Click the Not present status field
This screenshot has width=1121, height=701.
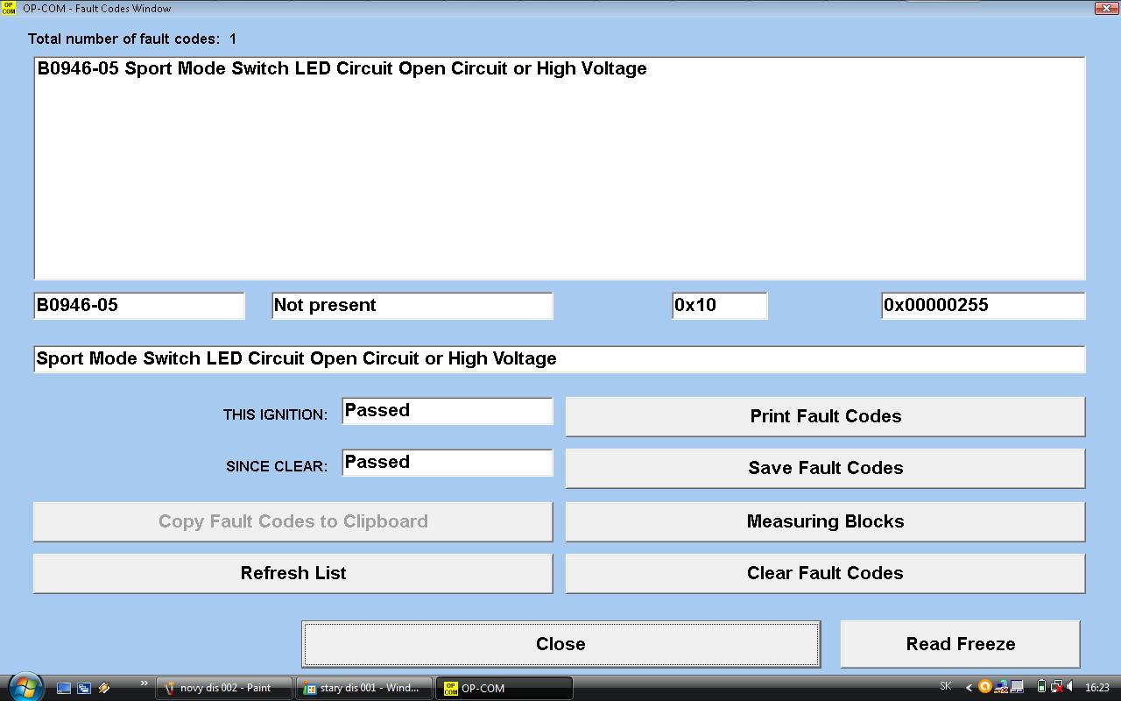click(x=412, y=306)
